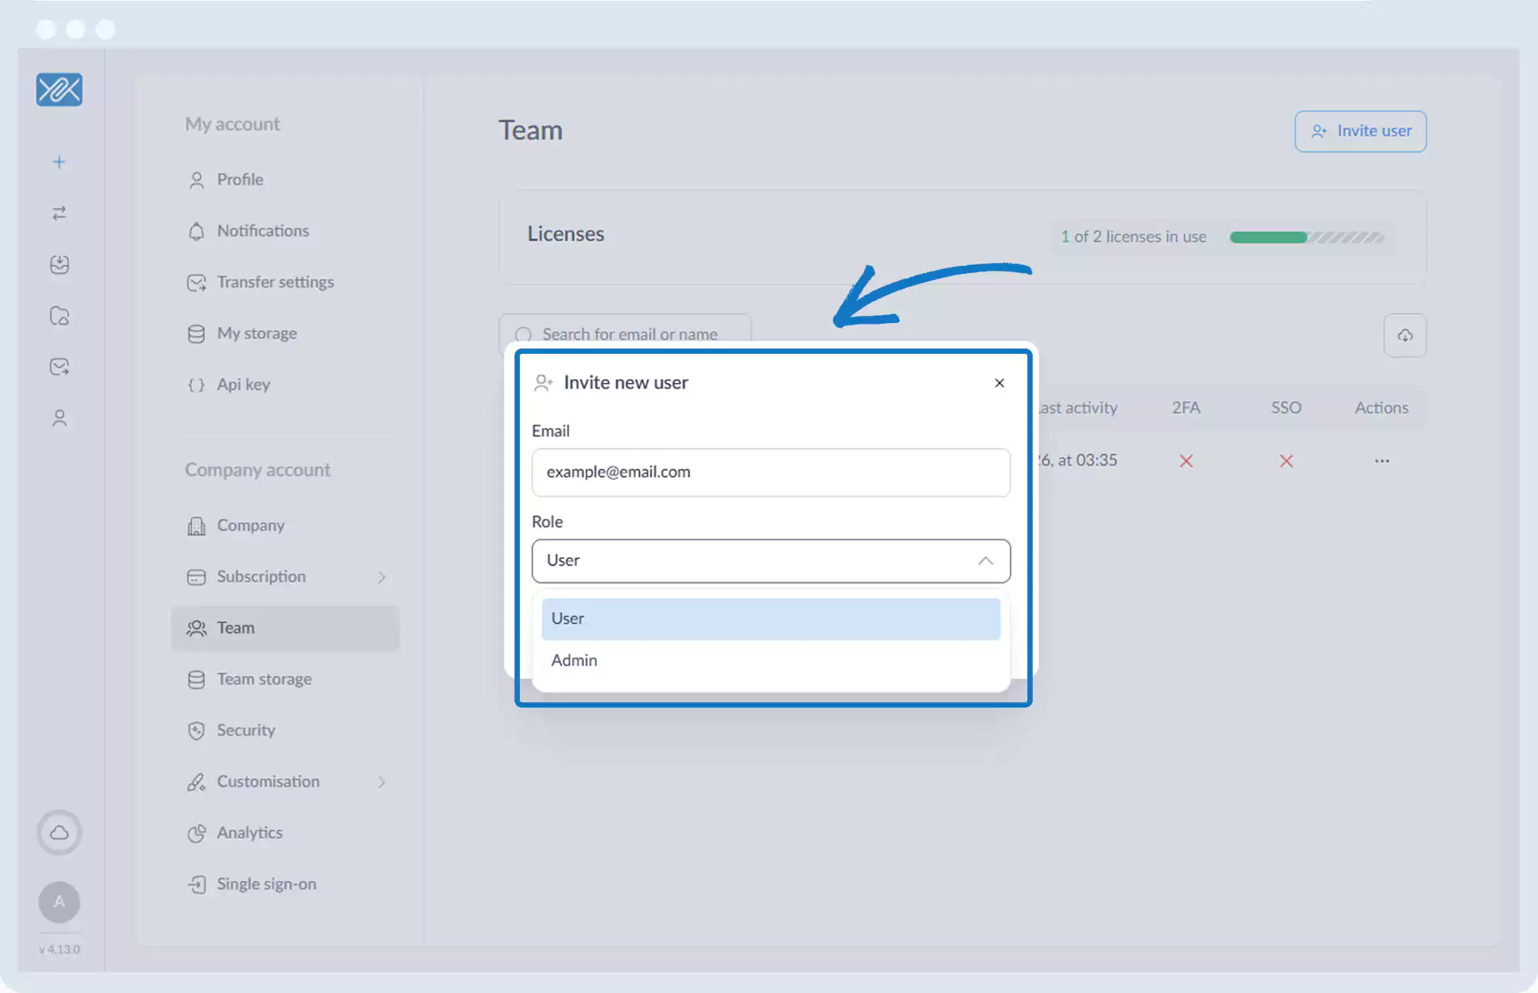This screenshot has width=1538, height=993.
Task: Open the three-dot Actions menu in row
Action: (1381, 461)
